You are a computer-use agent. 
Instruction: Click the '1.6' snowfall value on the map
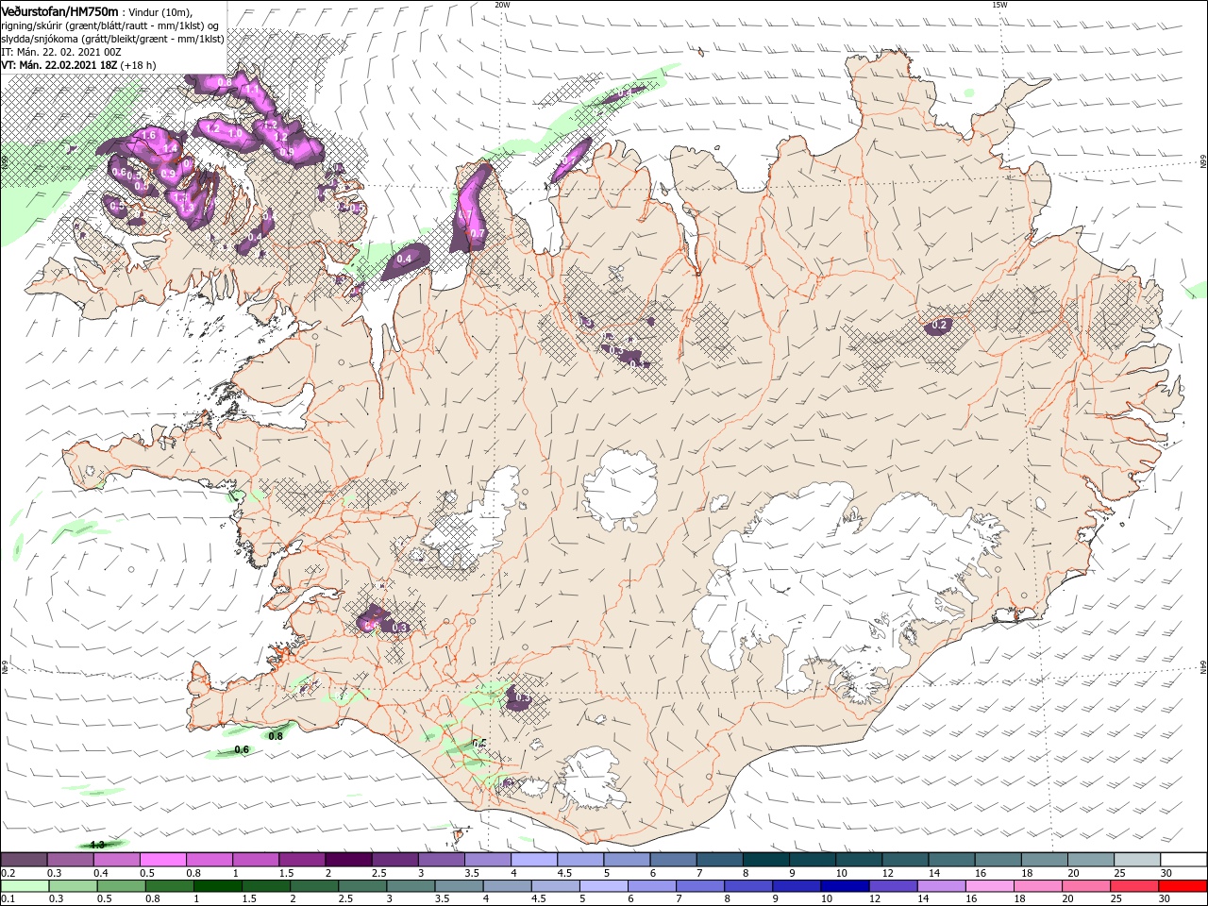[148, 136]
